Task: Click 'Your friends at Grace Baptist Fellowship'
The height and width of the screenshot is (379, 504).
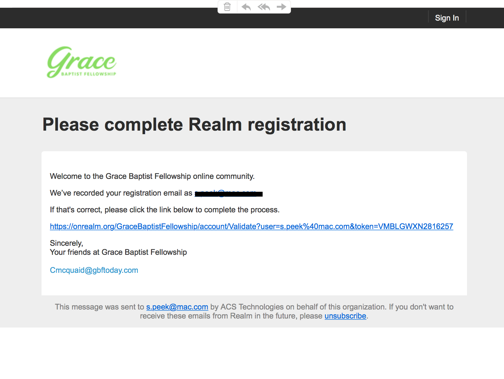Action: [x=118, y=252]
